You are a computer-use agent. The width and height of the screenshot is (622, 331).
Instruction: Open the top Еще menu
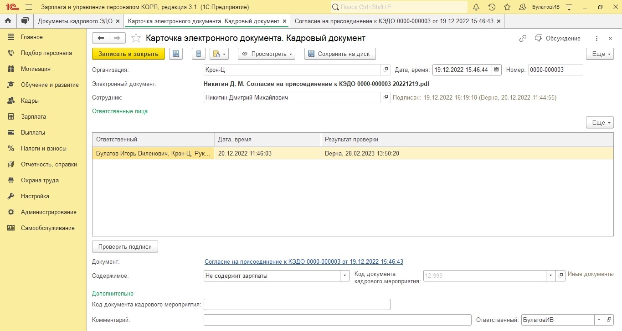[x=600, y=54]
